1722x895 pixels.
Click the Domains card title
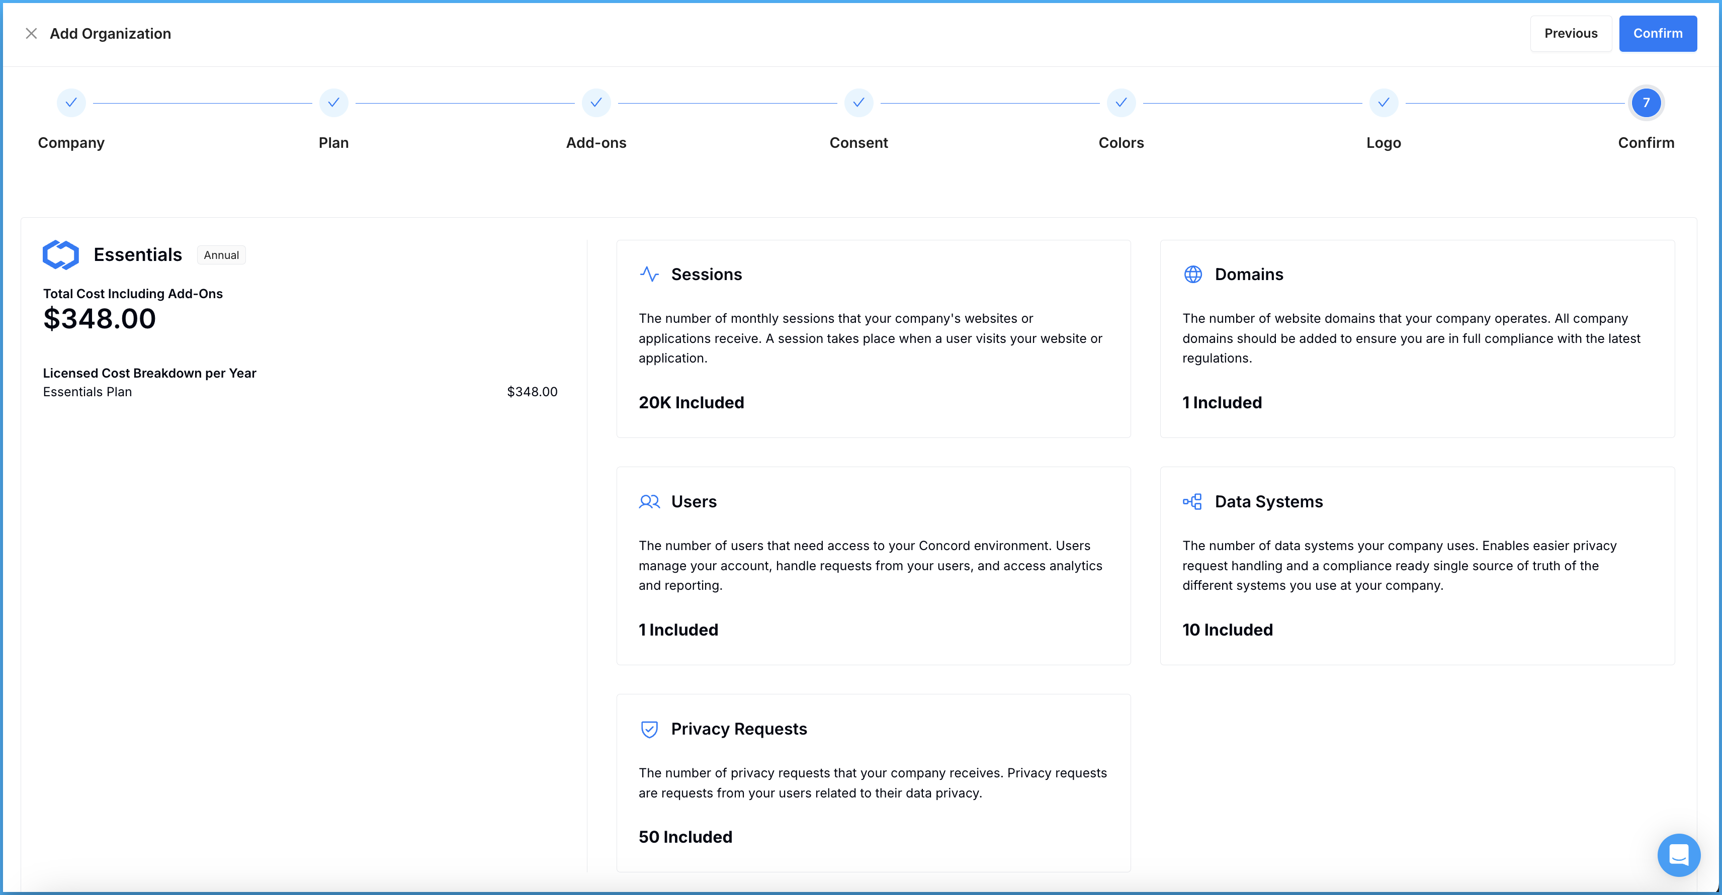(x=1249, y=275)
